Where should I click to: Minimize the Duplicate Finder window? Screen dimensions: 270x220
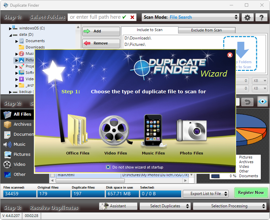(x=231, y=5)
